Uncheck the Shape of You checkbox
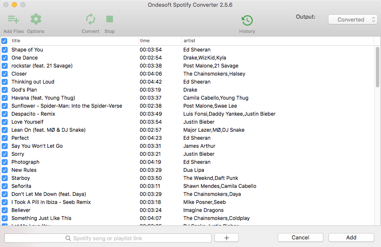The height and width of the screenshot is (247, 381). point(5,50)
